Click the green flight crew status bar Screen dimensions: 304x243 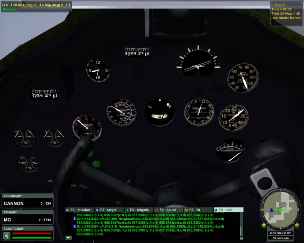[x=32, y=238]
